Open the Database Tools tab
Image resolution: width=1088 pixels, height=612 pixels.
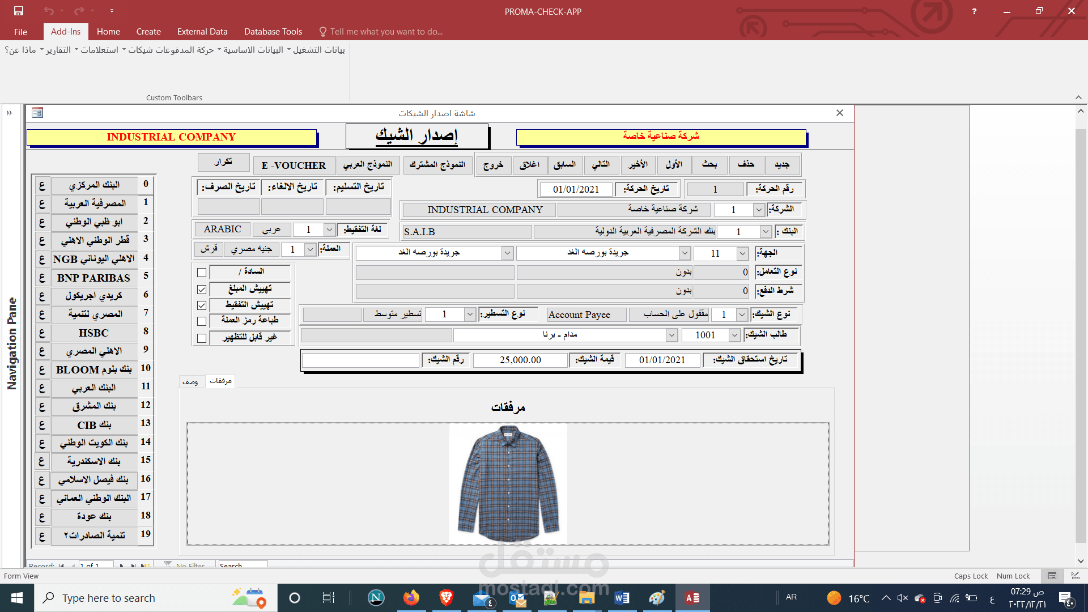click(273, 32)
